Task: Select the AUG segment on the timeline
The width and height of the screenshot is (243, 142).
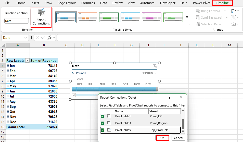Action: point(105,89)
